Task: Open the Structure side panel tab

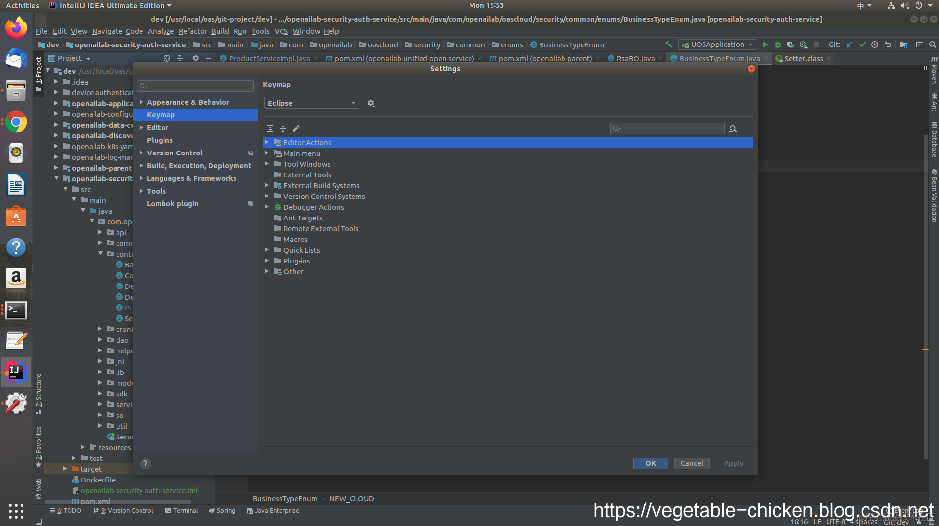Action: pos(39,394)
